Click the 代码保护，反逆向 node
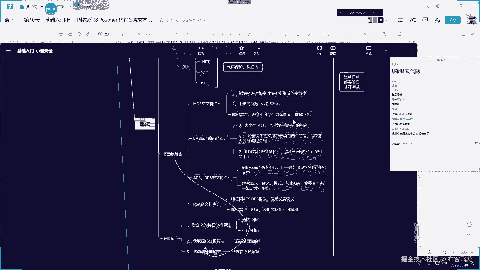 coord(243,67)
